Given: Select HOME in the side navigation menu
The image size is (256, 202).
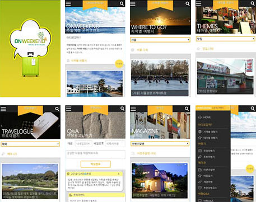Looking at the screenshot, I should pyautogui.click(x=207, y=118).
